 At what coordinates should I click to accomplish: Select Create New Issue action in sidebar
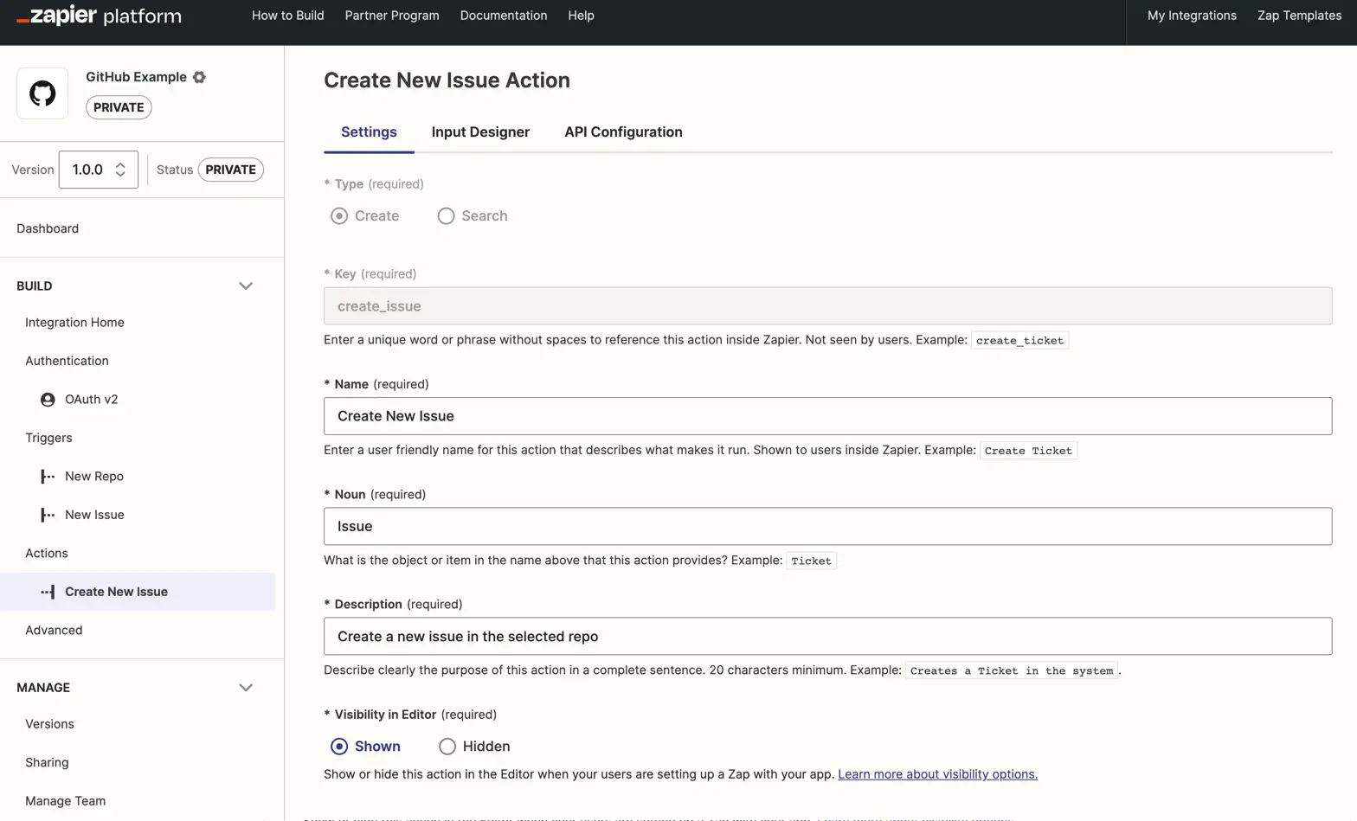(138, 592)
